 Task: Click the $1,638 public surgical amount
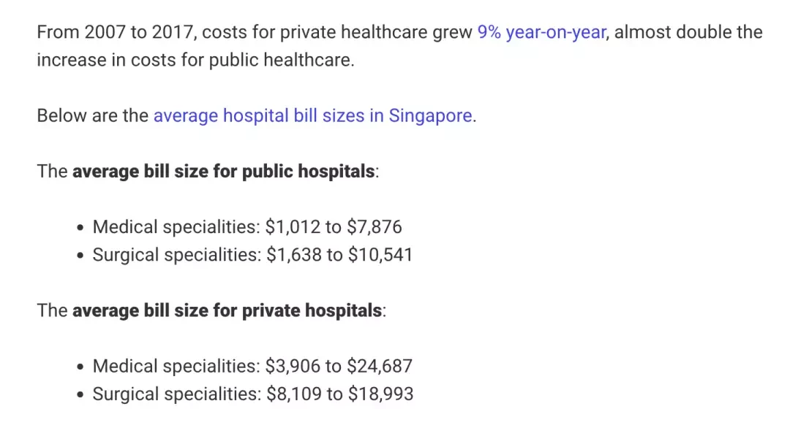click(294, 255)
